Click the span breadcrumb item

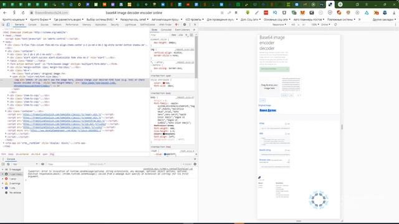(x=45, y=154)
